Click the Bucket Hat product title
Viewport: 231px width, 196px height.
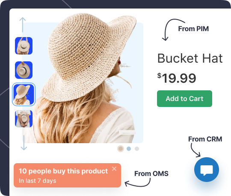click(190, 58)
